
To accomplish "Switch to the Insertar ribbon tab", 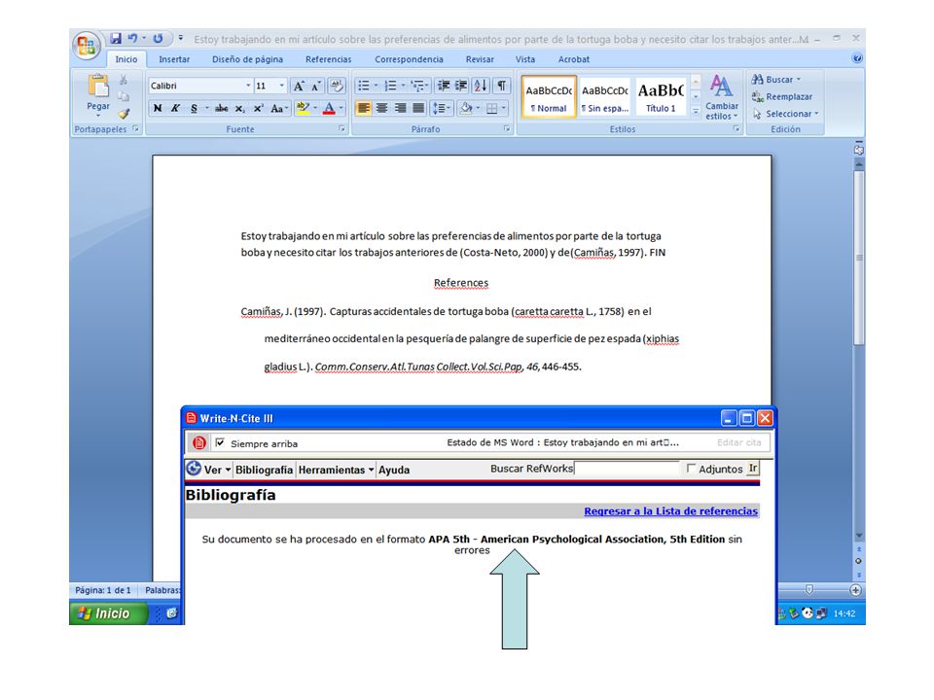I will tap(174, 59).
